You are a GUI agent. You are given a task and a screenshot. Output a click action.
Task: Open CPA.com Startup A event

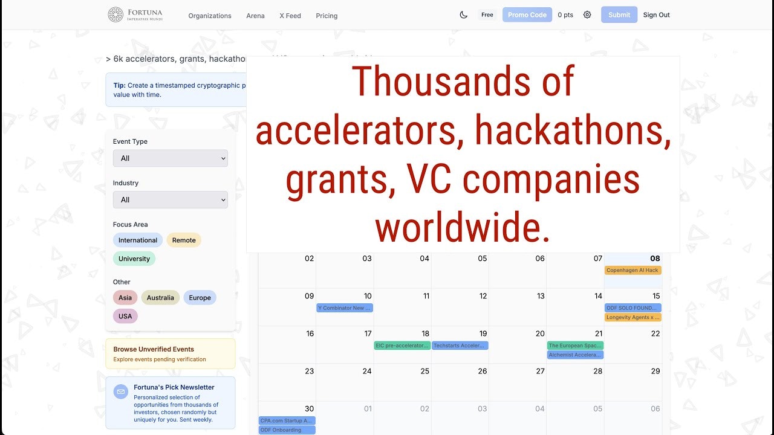(287, 420)
